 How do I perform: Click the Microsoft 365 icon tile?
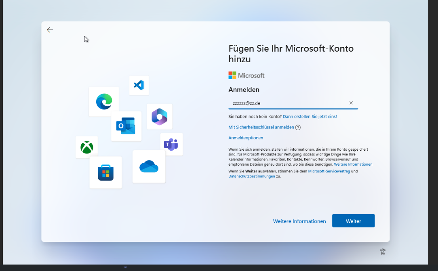coord(160,116)
